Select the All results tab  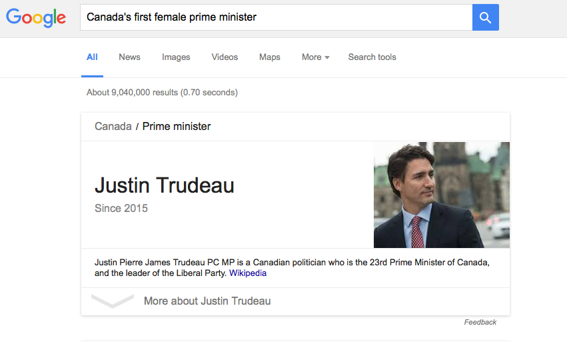pyautogui.click(x=92, y=57)
